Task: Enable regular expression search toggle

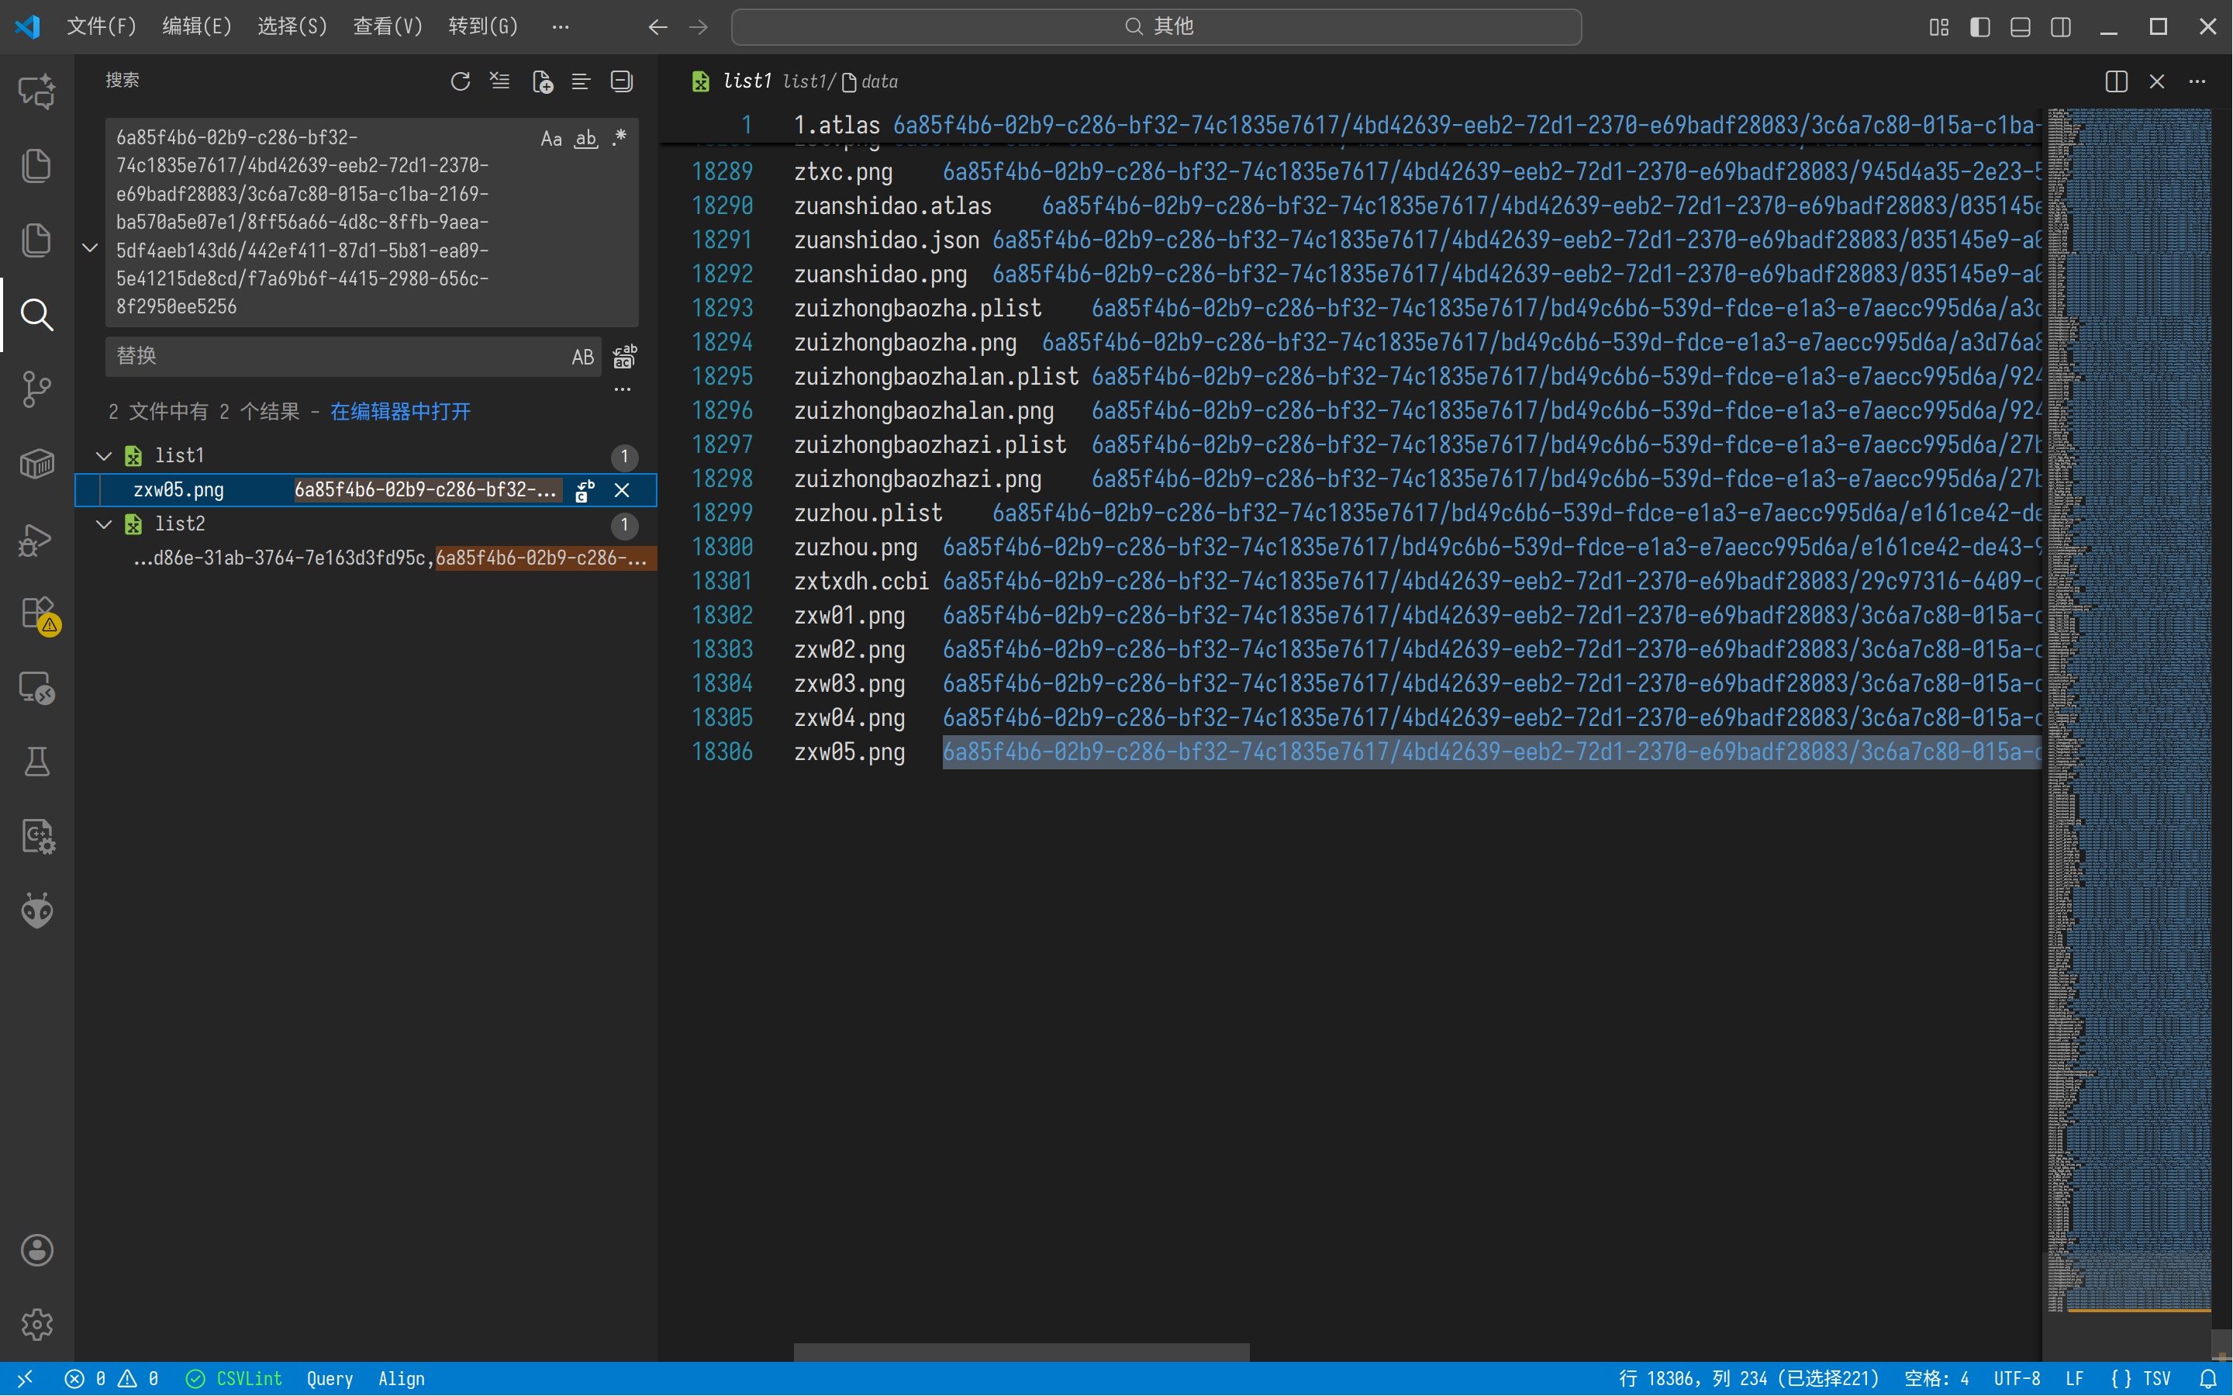Action: click(620, 139)
